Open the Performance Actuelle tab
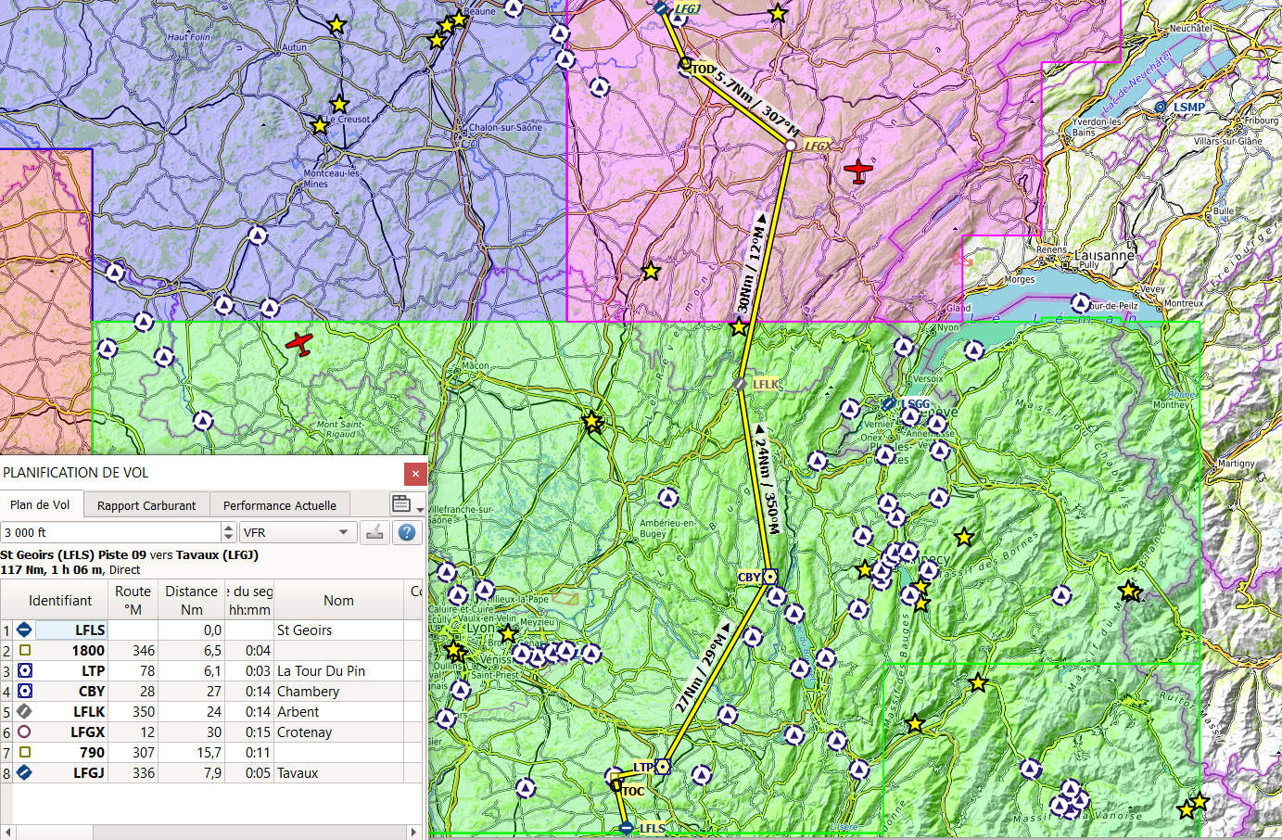 coord(279,505)
